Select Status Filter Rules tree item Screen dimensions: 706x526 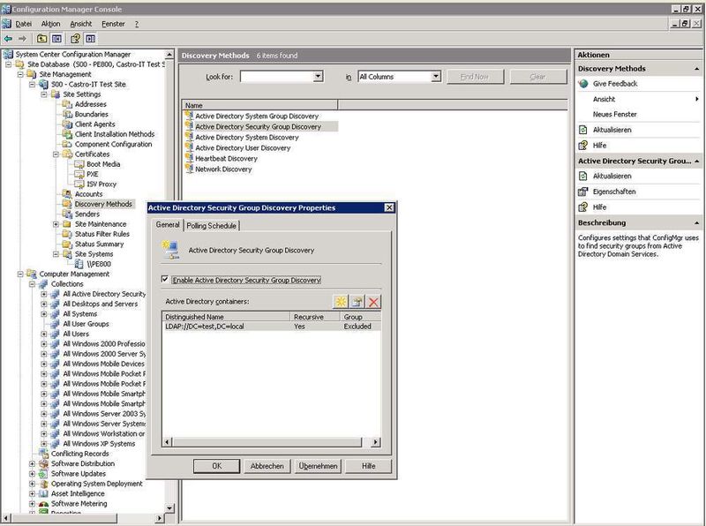[x=101, y=234]
